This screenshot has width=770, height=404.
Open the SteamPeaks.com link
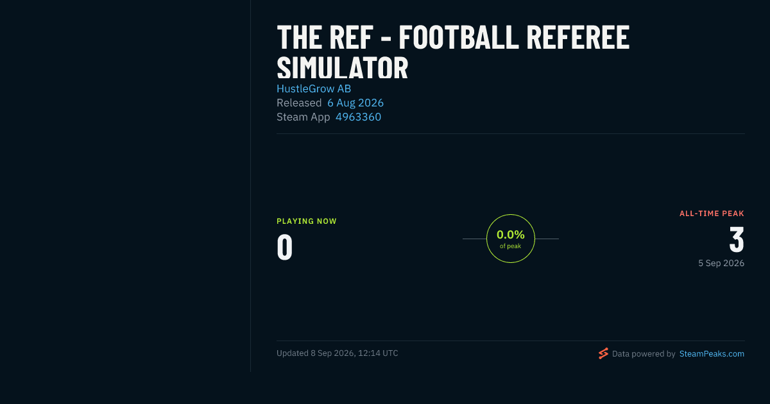click(712, 353)
